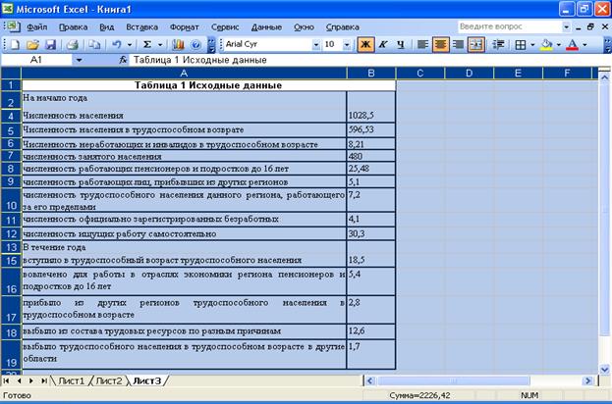Viewport: 612px width, 404px height.
Task: Select the cell containing 596,53
Action: 370,129
